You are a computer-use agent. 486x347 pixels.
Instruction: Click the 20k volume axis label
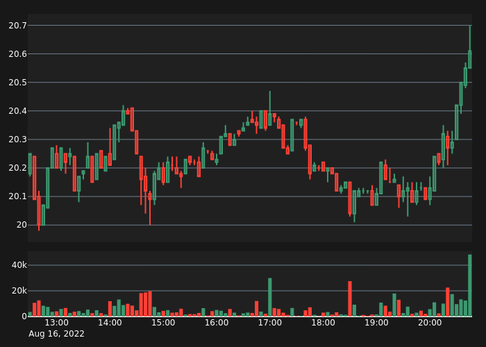19,291
